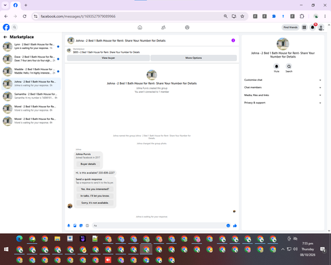Click the volume icon in system tray
This screenshot has width=331, height=265.
(x=295, y=249)
